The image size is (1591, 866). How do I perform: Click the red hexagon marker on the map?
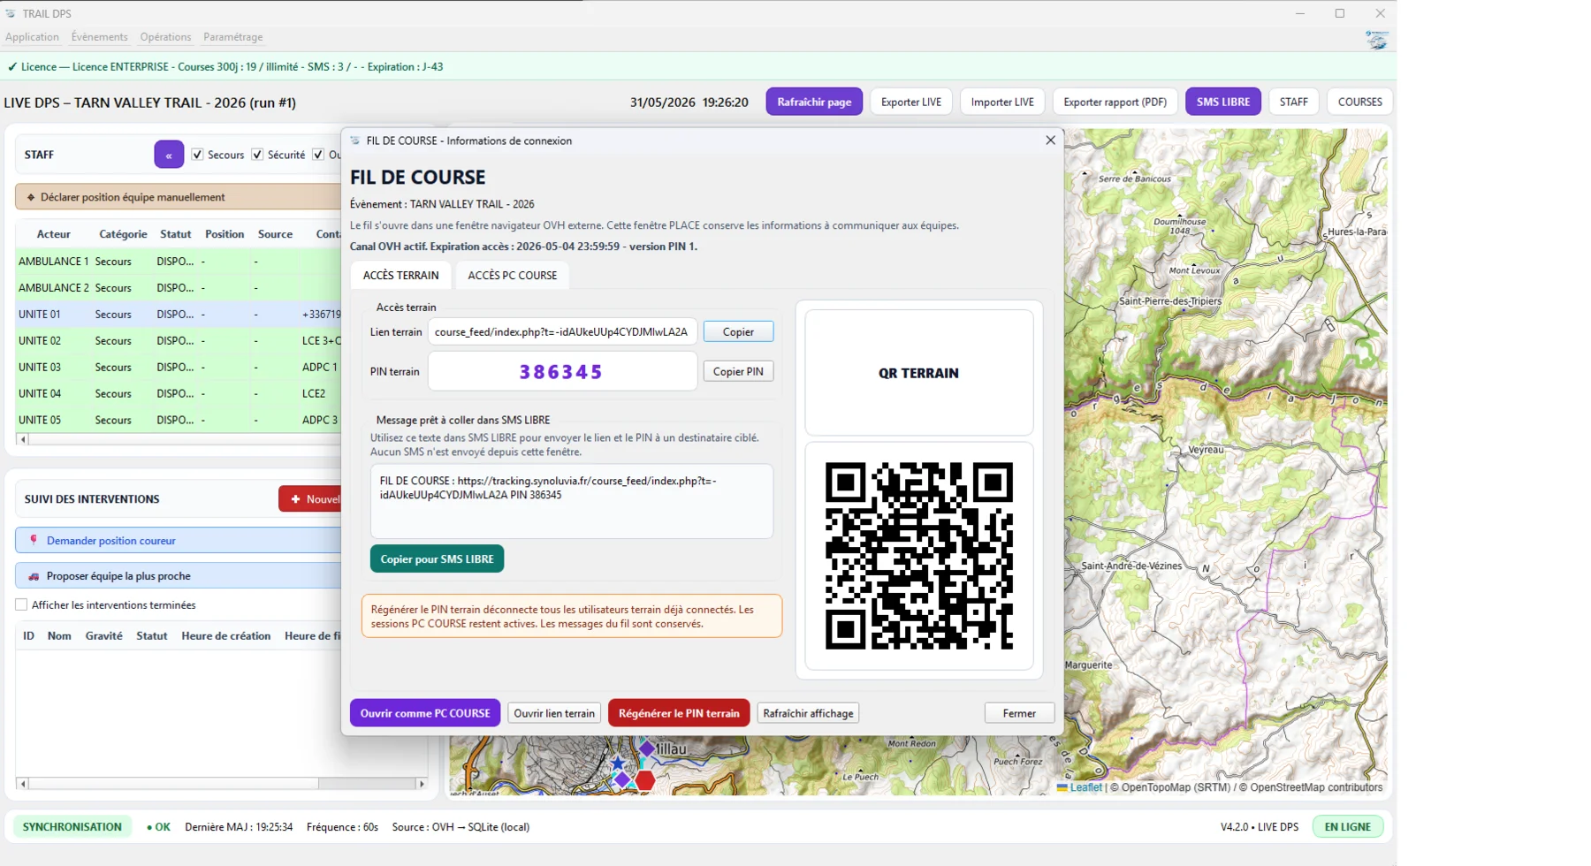[645, 780]
